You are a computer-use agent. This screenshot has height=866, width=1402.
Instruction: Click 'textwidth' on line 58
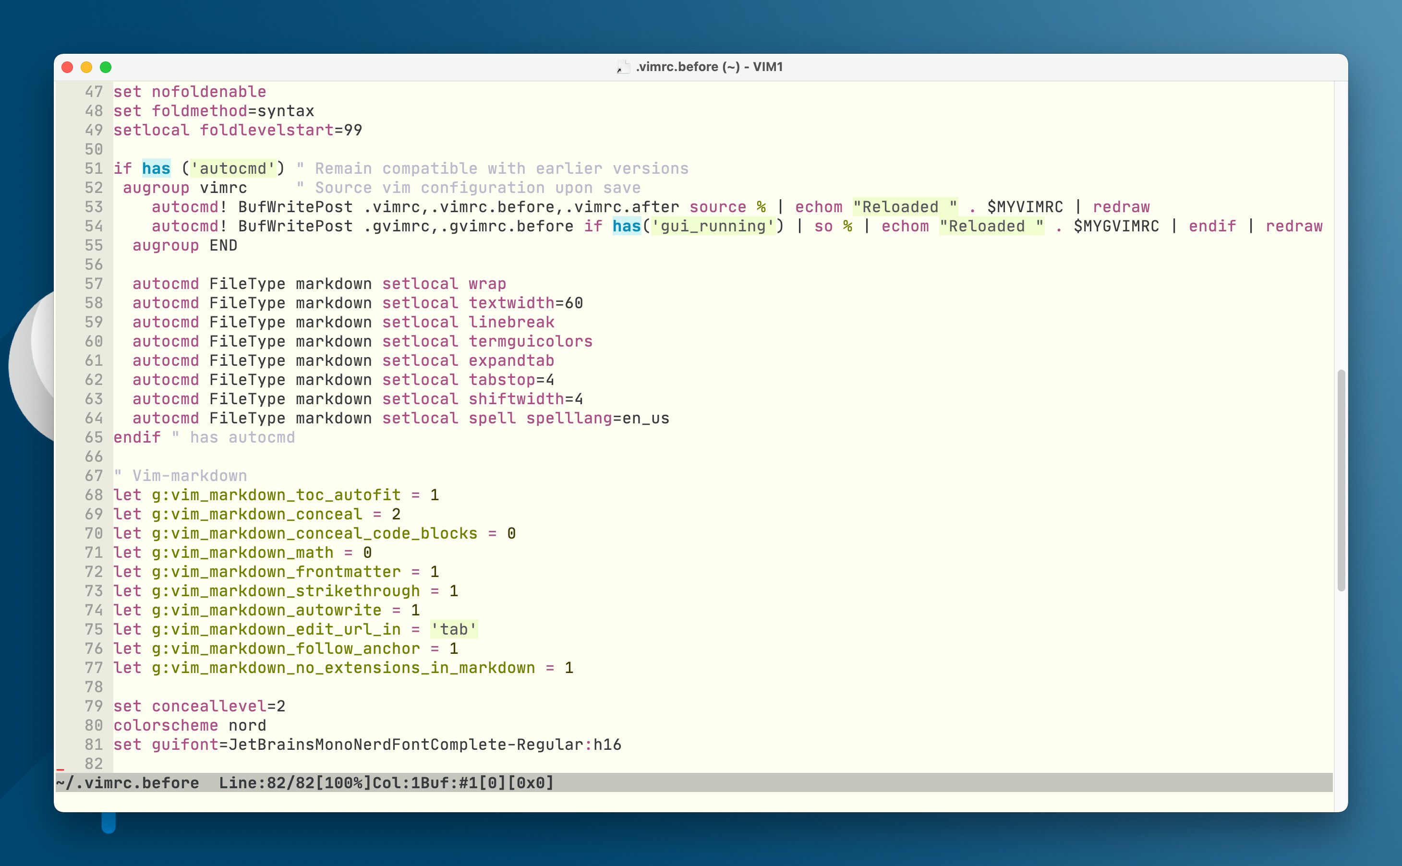point(511,303)
